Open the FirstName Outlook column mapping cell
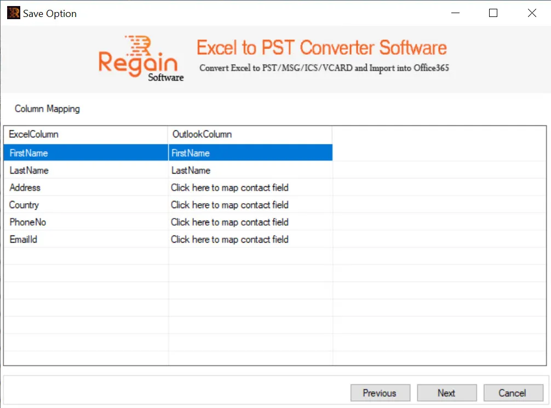 [250, 153]
